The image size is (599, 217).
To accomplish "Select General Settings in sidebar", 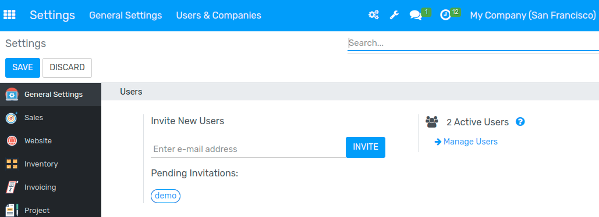I will click(51, 95).
